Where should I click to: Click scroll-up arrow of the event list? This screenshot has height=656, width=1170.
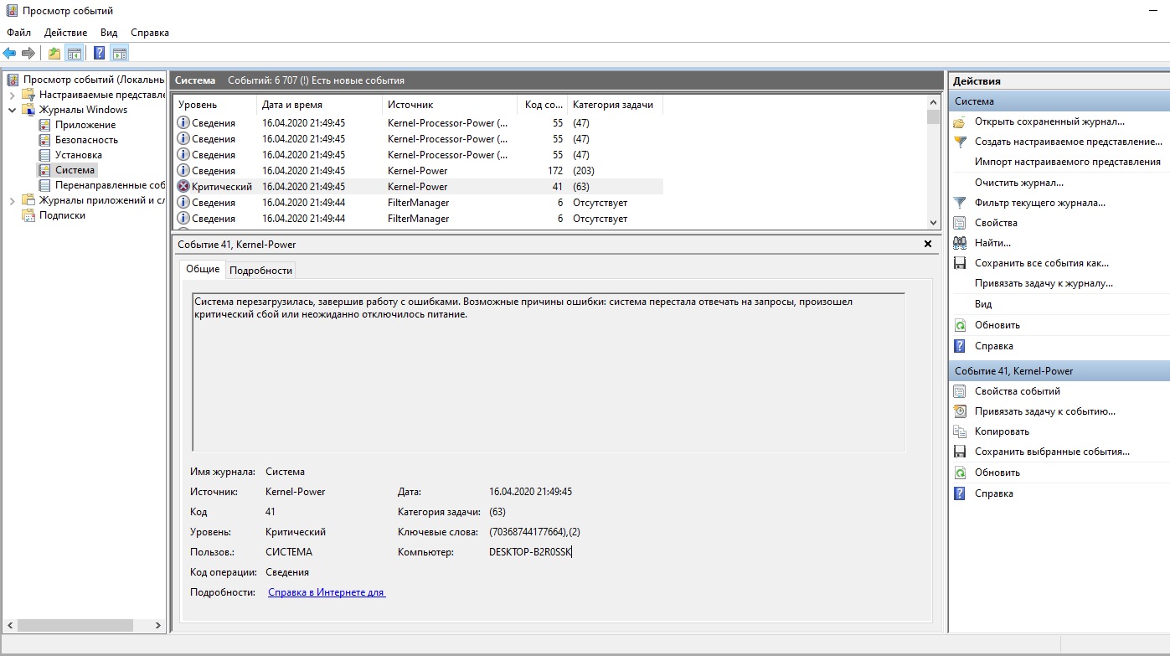click(934, 103)
